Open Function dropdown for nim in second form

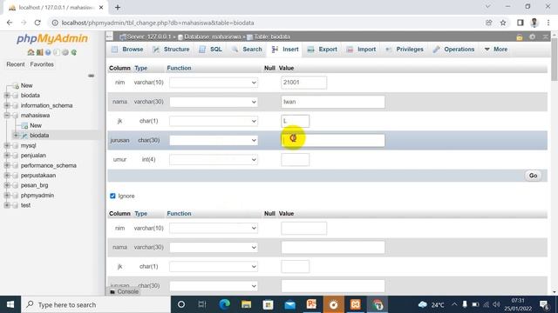(214, 228)
